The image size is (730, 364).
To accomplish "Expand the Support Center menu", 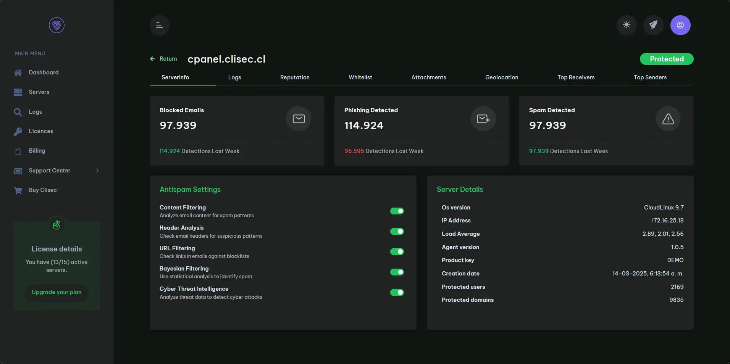I will pos(97,171).
